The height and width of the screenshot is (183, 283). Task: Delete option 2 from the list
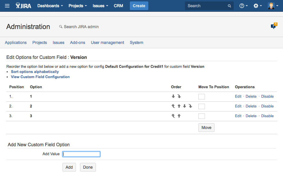(x=251, y=106)
